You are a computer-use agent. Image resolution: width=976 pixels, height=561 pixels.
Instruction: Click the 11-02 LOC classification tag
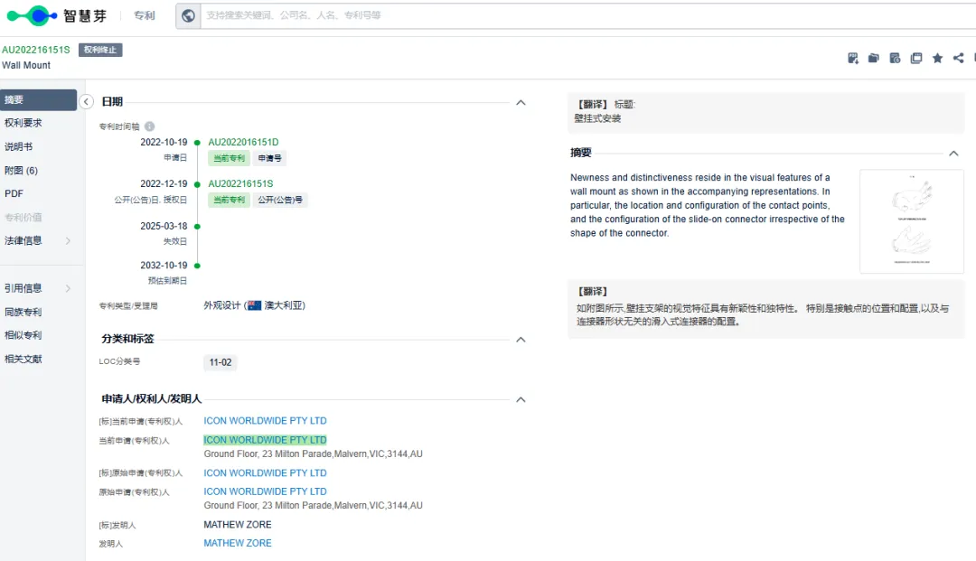[x=221, y=362]
